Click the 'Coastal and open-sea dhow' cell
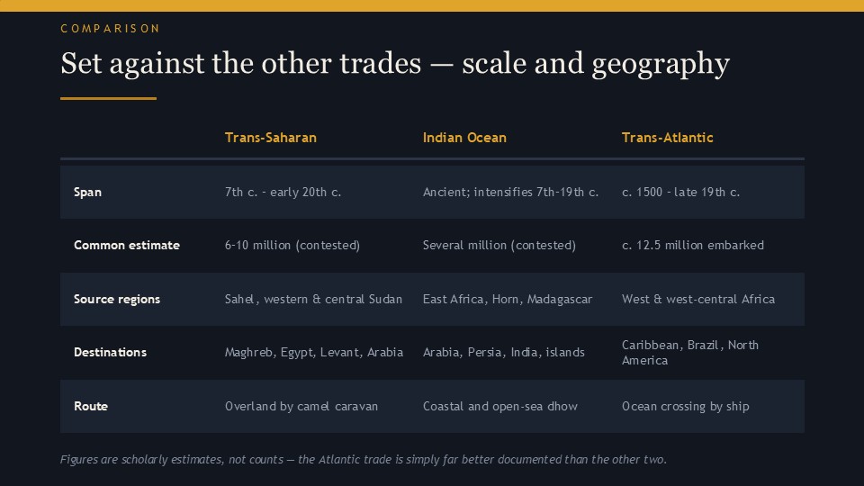This screenshot has width=864, height=486. point(499,406)
